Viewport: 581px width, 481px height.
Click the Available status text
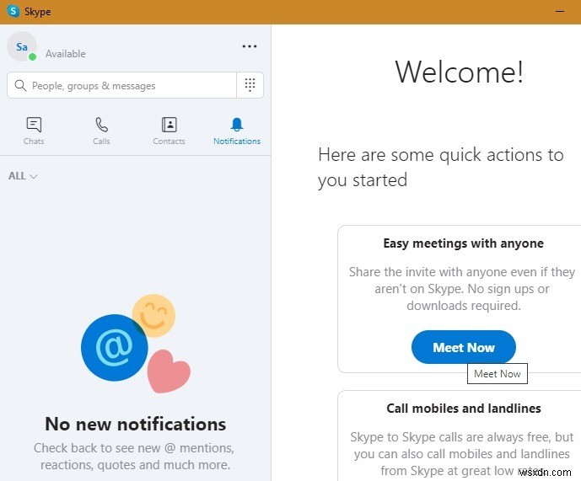[x=65, y=54]
